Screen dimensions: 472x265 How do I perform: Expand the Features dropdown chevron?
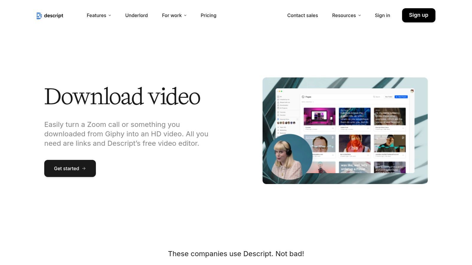point(110,15)
